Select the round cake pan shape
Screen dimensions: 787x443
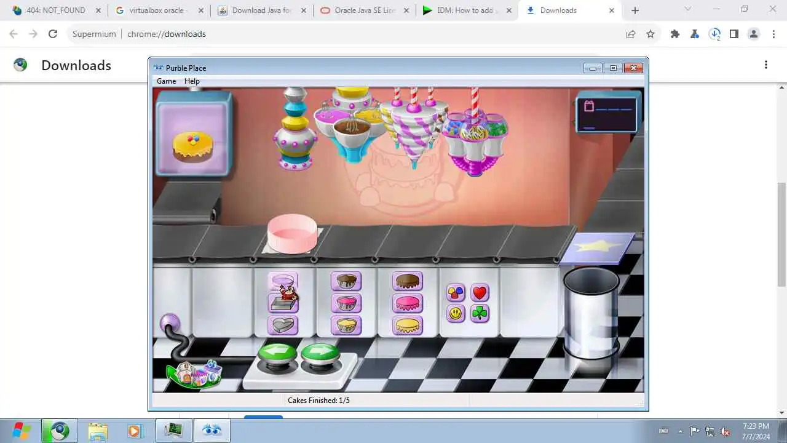283,281
